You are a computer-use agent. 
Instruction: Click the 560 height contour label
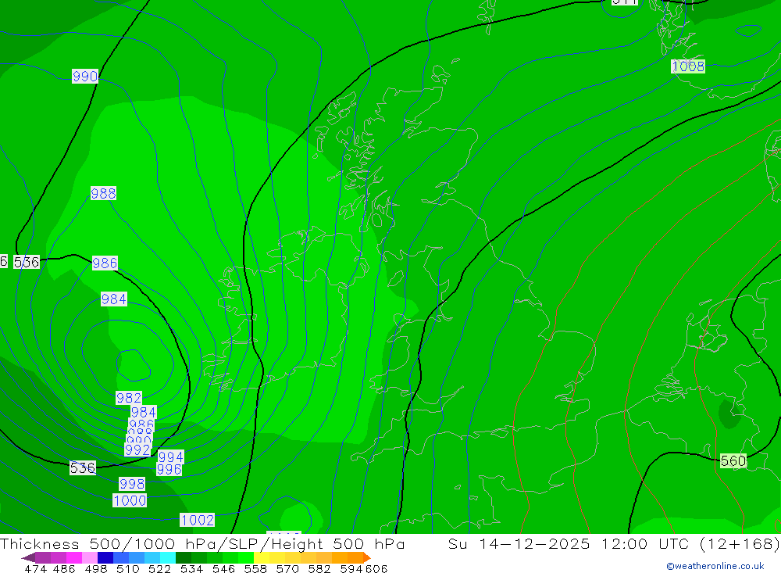[733, 460]
